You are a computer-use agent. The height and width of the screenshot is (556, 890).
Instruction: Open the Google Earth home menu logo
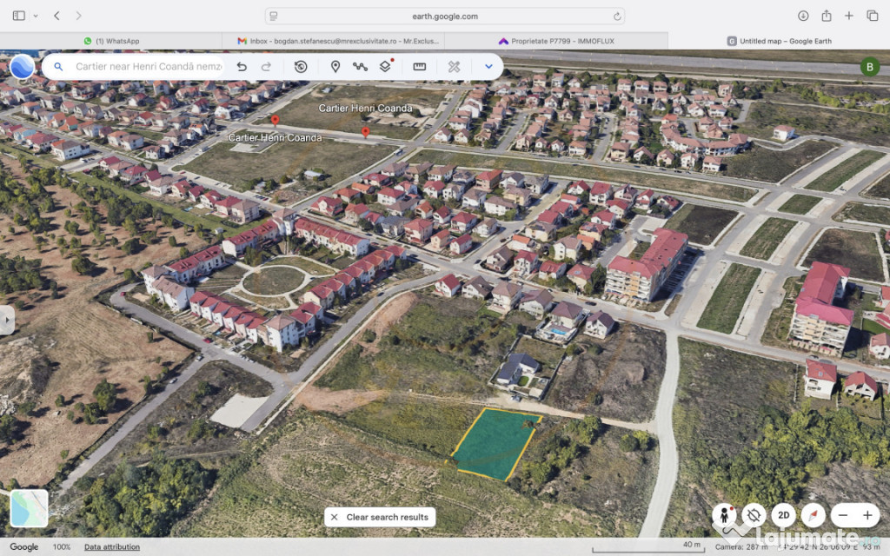pyautogui.click(x=22, y=67)
